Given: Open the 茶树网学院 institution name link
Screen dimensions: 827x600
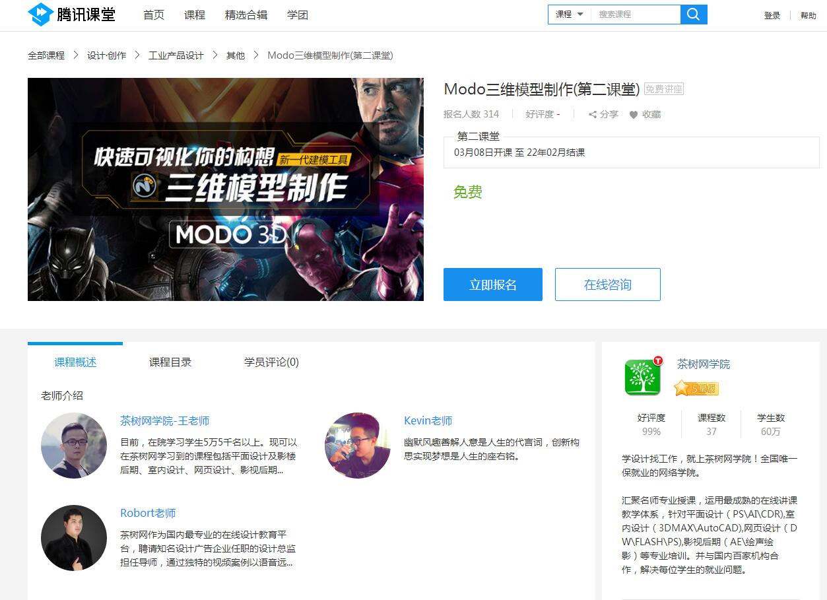Looking at the screenshot, I should coord(704,364).
